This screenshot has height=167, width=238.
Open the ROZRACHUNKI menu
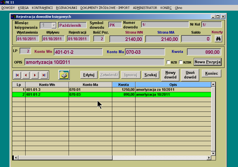(x=67, y=8)
